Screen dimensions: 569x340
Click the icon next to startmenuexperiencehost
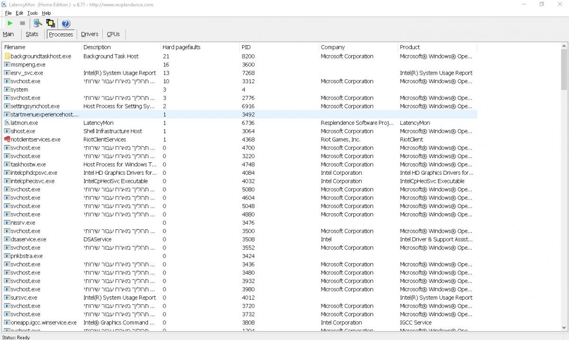tap(7, 114)
